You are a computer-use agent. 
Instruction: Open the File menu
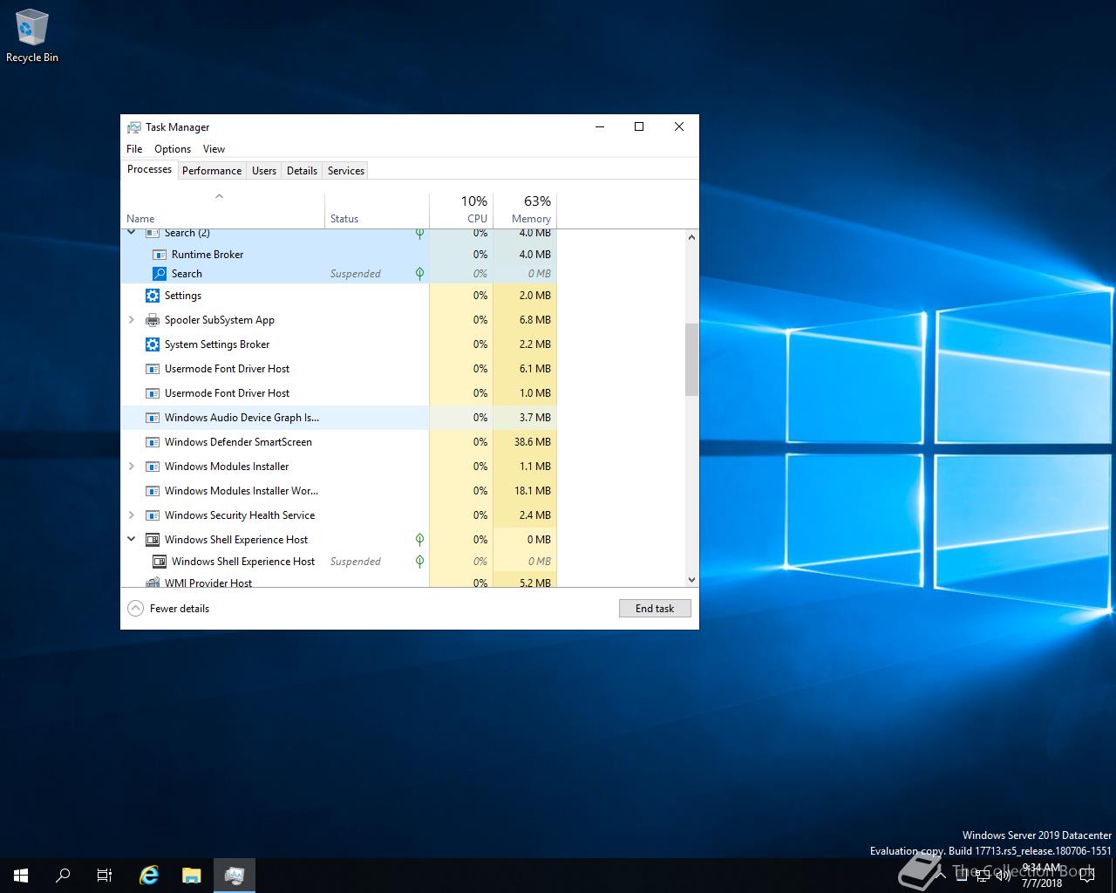pos(134,149)
